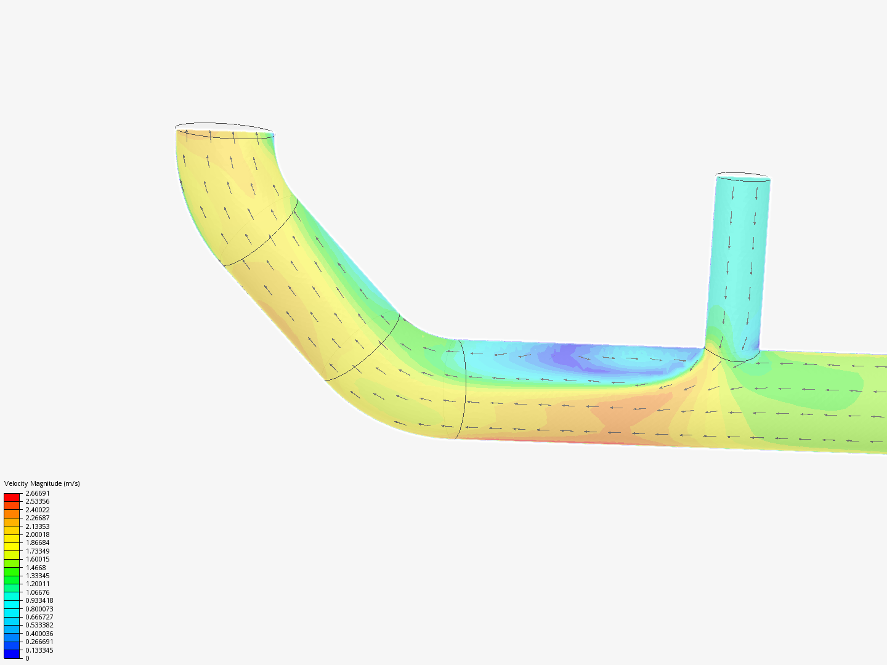The image size is (887, 665).
Task: Click legend value 1.4668
Action: pyautogui.click(x=36, y=568)
